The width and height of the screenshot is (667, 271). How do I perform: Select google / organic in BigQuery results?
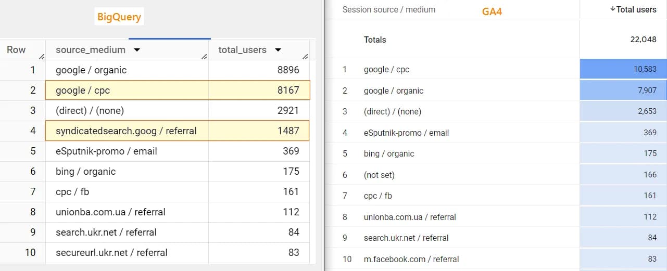tap(91, 70)
